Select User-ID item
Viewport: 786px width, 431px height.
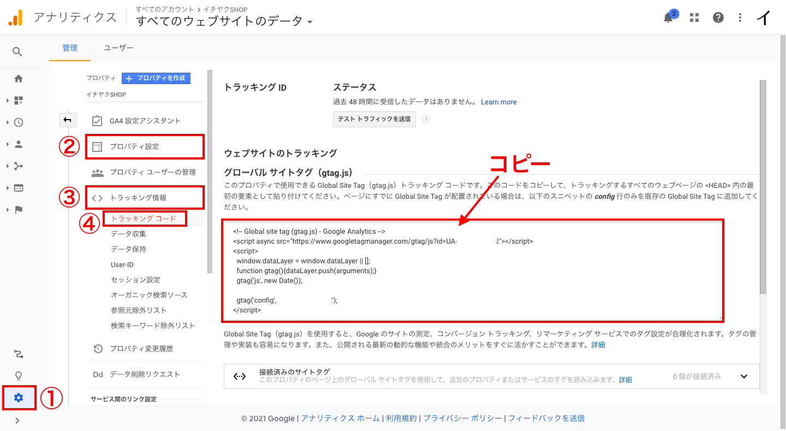[122, 264]
